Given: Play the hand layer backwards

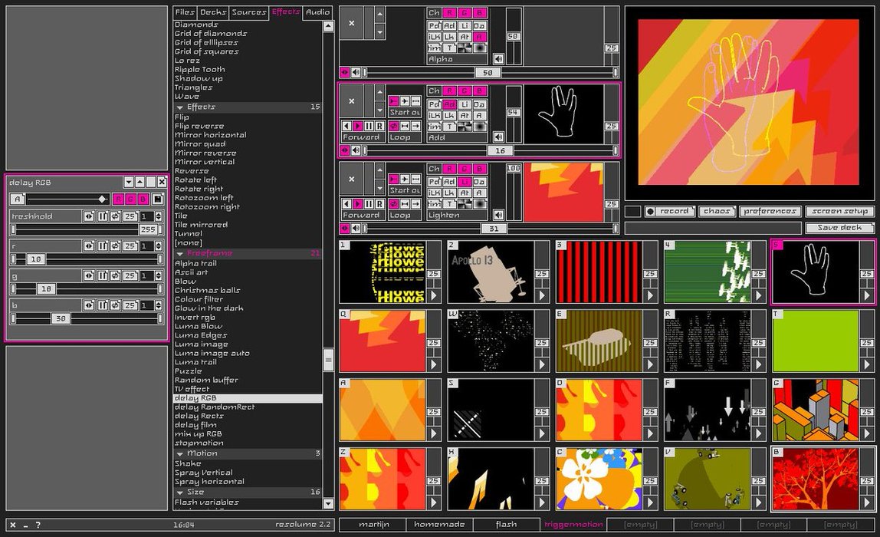Looking at the screenshot, I should [346, 126].
